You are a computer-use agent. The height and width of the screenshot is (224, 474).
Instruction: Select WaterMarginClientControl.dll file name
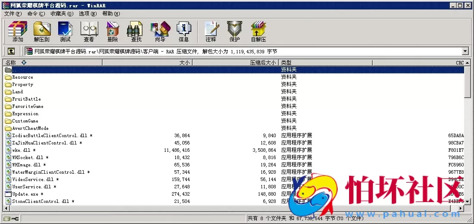pyautogui.click(x=51, y=172)
